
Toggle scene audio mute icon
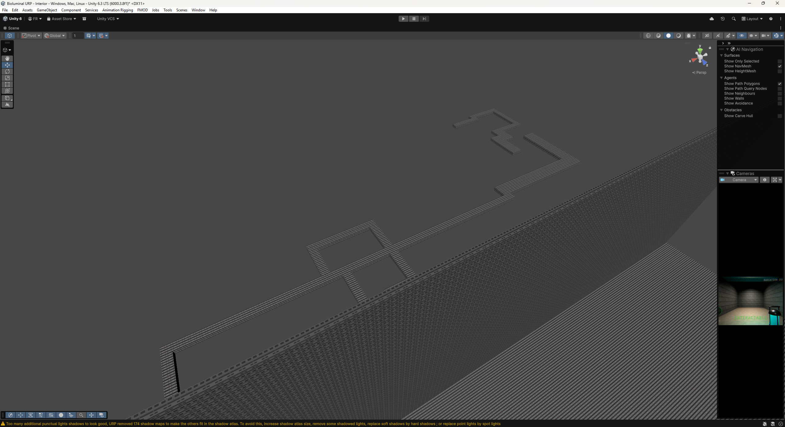tap(718, 36)
